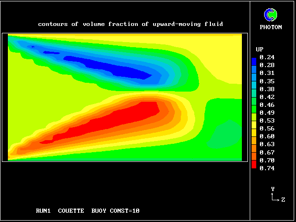This screenshot has height=222, width=296.
Task: Click the 0.49 legend value label
Action: click(267, 112)
